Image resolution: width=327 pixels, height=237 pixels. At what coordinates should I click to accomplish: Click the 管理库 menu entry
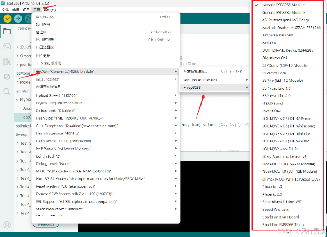pos(106,32)
